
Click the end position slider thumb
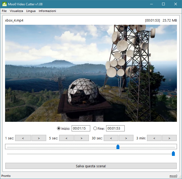(173, 153)
